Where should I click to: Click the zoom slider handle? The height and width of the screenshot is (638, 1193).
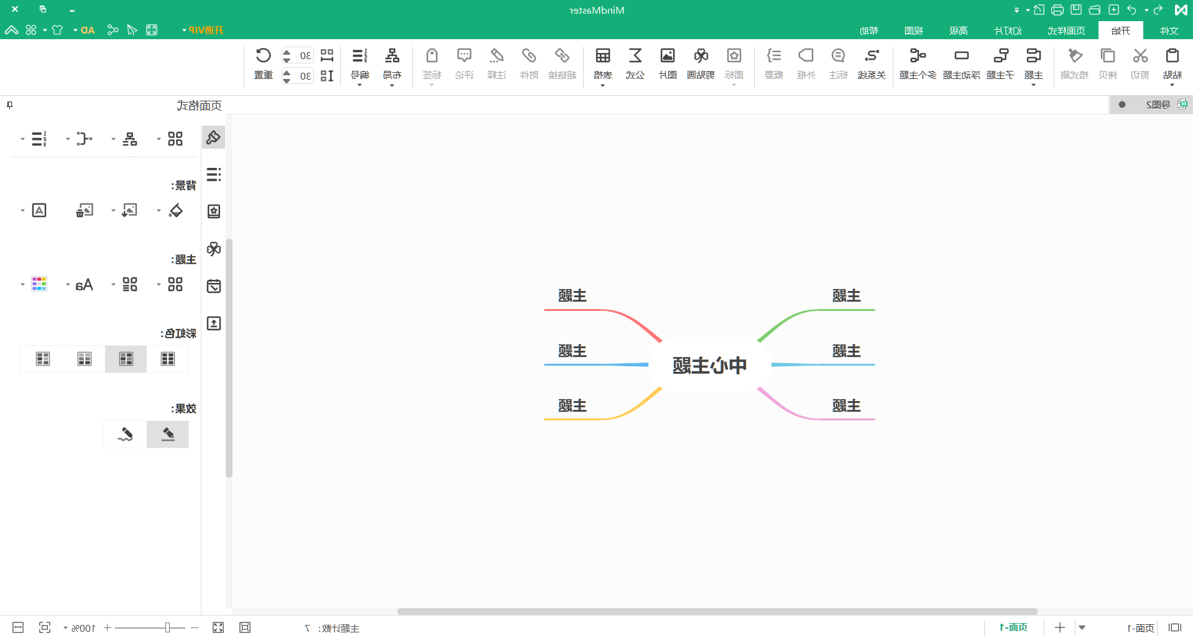click(167, 627)
